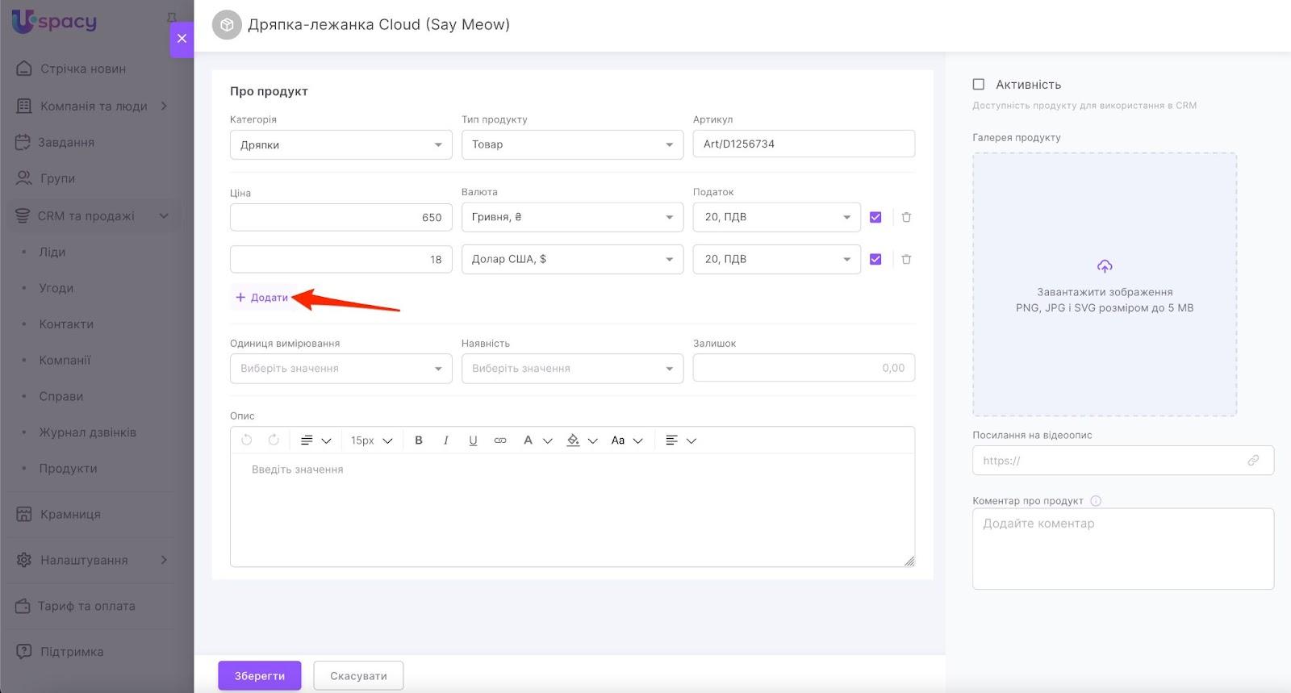Click the upload image cloud icon
Viewport: 1291px width, 693px height.
click(1104, 266)
